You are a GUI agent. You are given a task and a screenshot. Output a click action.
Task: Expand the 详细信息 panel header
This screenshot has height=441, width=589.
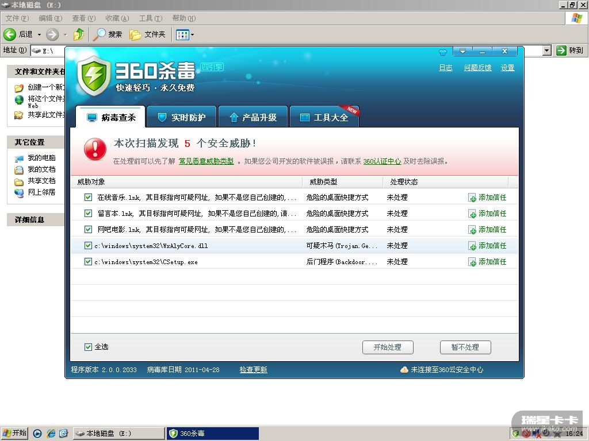point(36,220)
